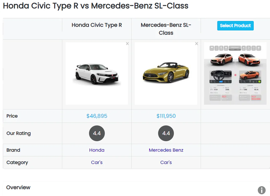
Task: Select the Honda Civic Type R column header
Action: (x=97, y=25)
